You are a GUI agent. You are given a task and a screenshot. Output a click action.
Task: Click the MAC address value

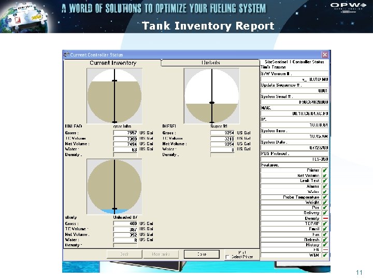click(294, 114)
